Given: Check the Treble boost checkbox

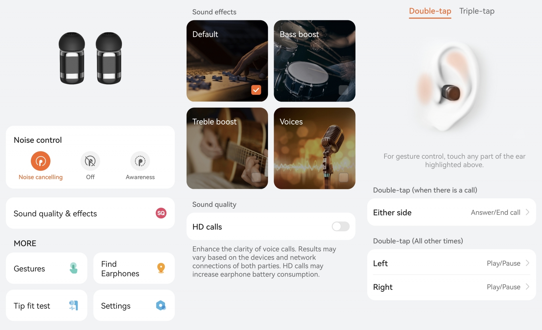Looking at the screenshot, I should pos(256,177).
